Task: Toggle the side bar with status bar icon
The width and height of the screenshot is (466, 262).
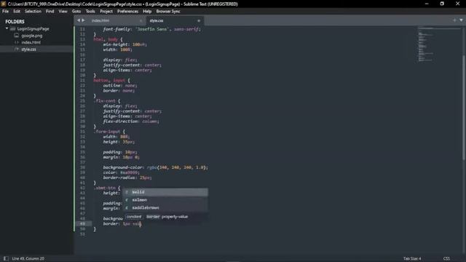Action: coord(6,258)
